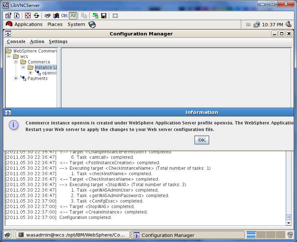Screen dimensions: 297x242
Task: Click the network status tray icon
Action: click(x=257, y=24)
